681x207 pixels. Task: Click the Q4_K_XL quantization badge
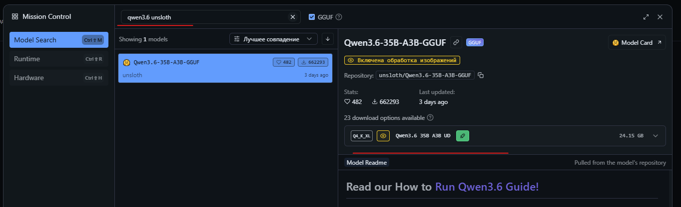[x=362, y=136]
